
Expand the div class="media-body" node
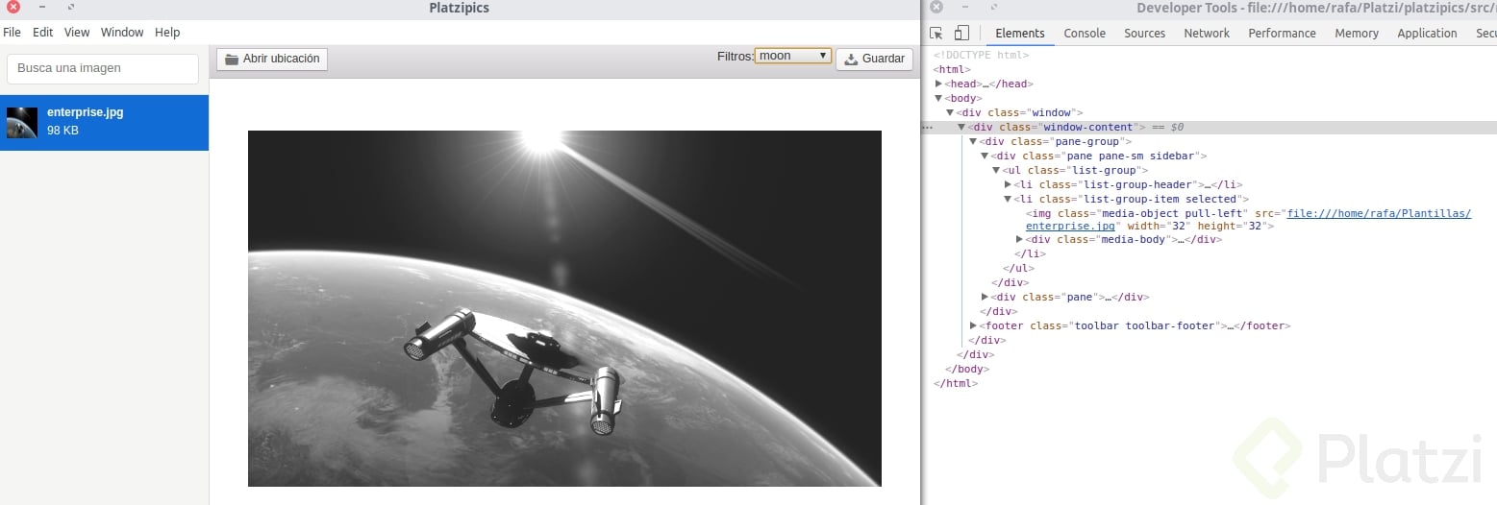tap(1019, 239)
